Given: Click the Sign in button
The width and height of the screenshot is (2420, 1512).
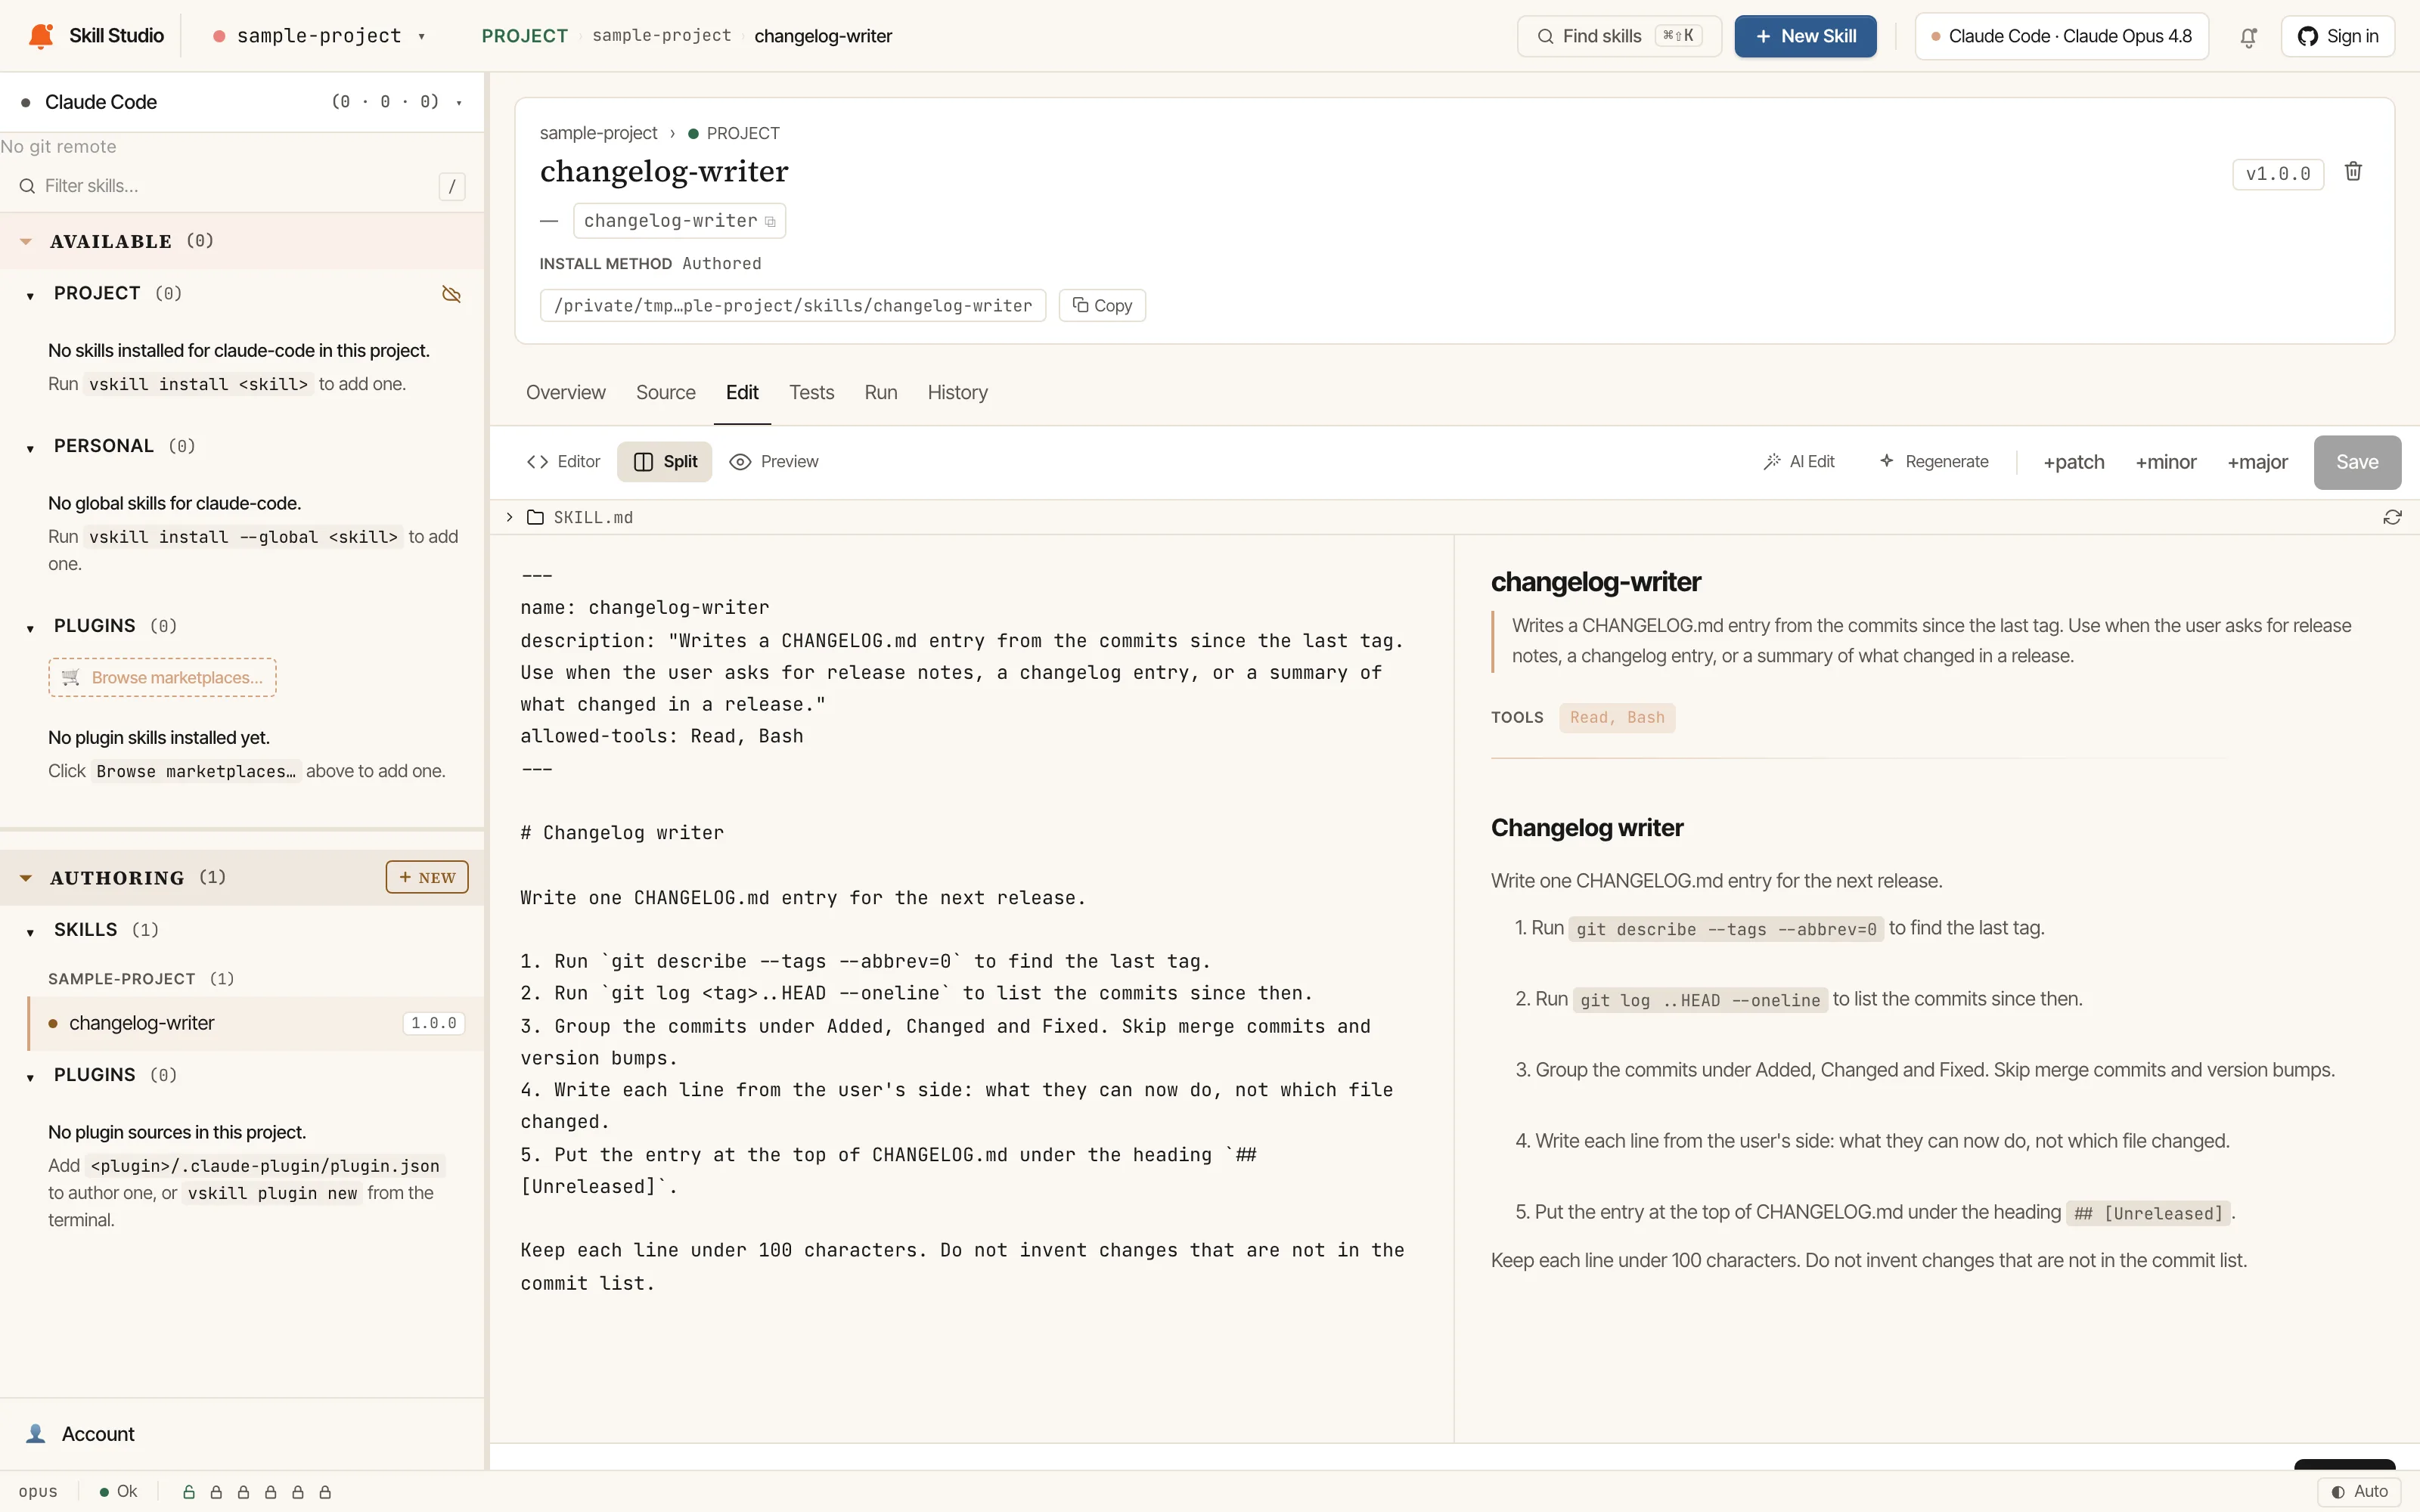Looking at the screenshot, I should click(x=2337, y=37).
